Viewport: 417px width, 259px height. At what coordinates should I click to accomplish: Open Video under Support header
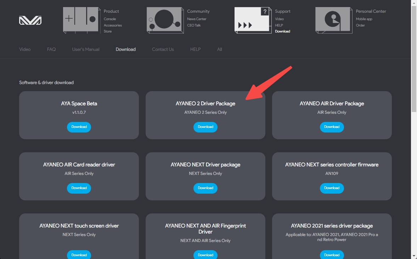(279, 19)
